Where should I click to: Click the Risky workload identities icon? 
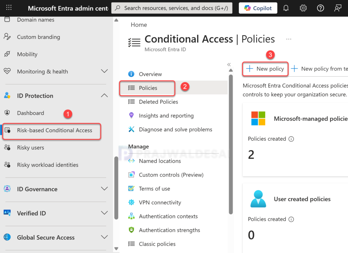coord(7,165)
